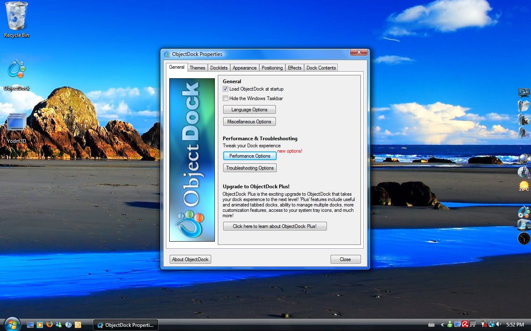Click the green messenger buddy tray icon
The height and width of the screenshot is (331, 531).
click(x=450, y=325)
